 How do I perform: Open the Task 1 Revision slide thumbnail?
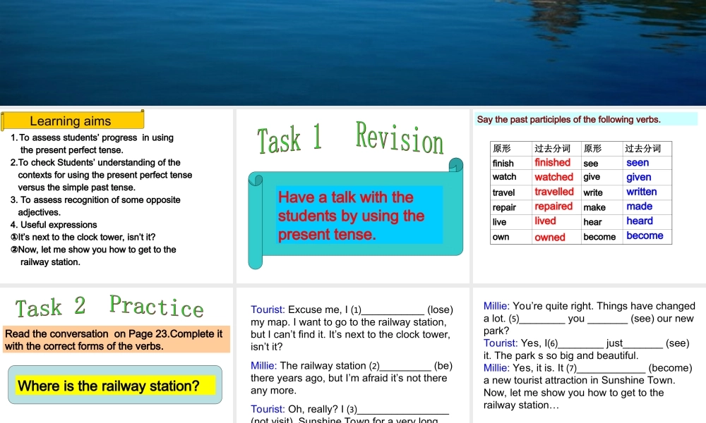coord(352,196)
